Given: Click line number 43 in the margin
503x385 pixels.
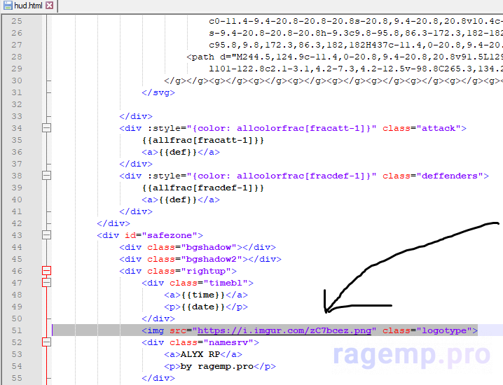Looking at the screenshot, I should pyautogui.click(x=17, y=235).
